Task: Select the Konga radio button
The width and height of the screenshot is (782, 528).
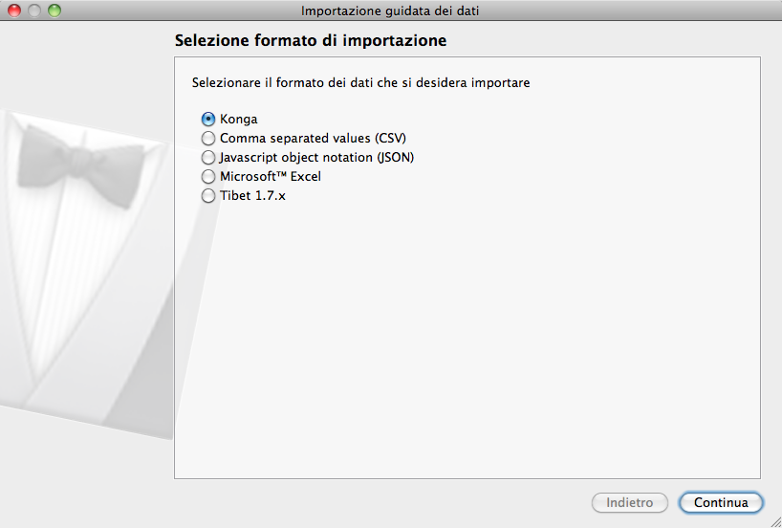Action: 208,120
